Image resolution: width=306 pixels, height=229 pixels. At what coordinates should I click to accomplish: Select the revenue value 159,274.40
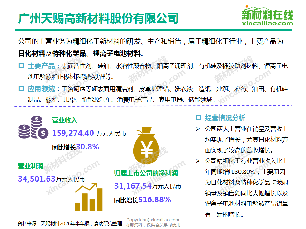(73, 133)
